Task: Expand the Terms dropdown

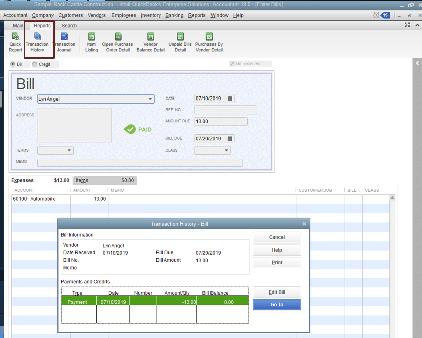Action: [69, 151]
